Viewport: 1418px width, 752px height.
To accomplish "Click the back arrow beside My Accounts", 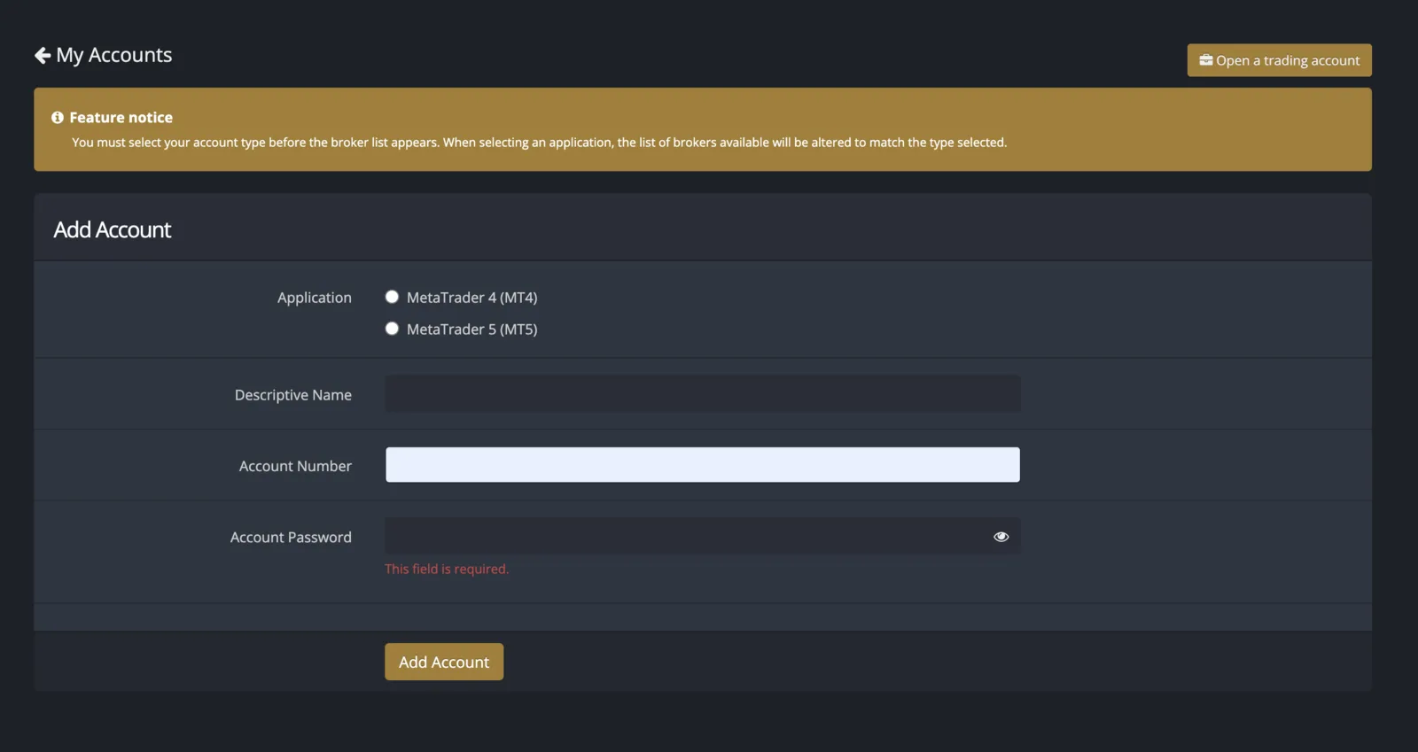I will pos(43,56).
